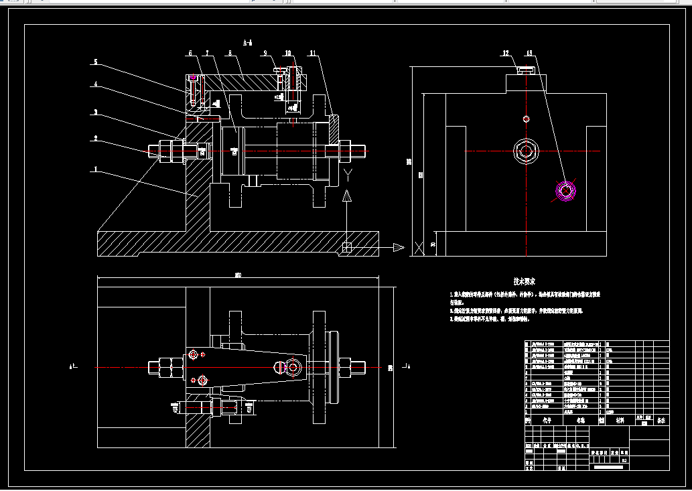692x491 pixels.
Task: Click part balloon number 2
Action: [x=96, y=139]
